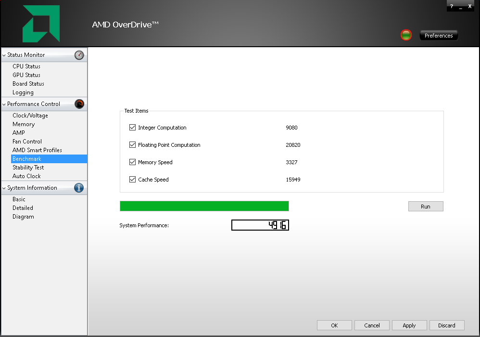Viewport: 480px width, 337px height.
Task: Open Clock/Voltage settings
Action: tap(30, 116)
